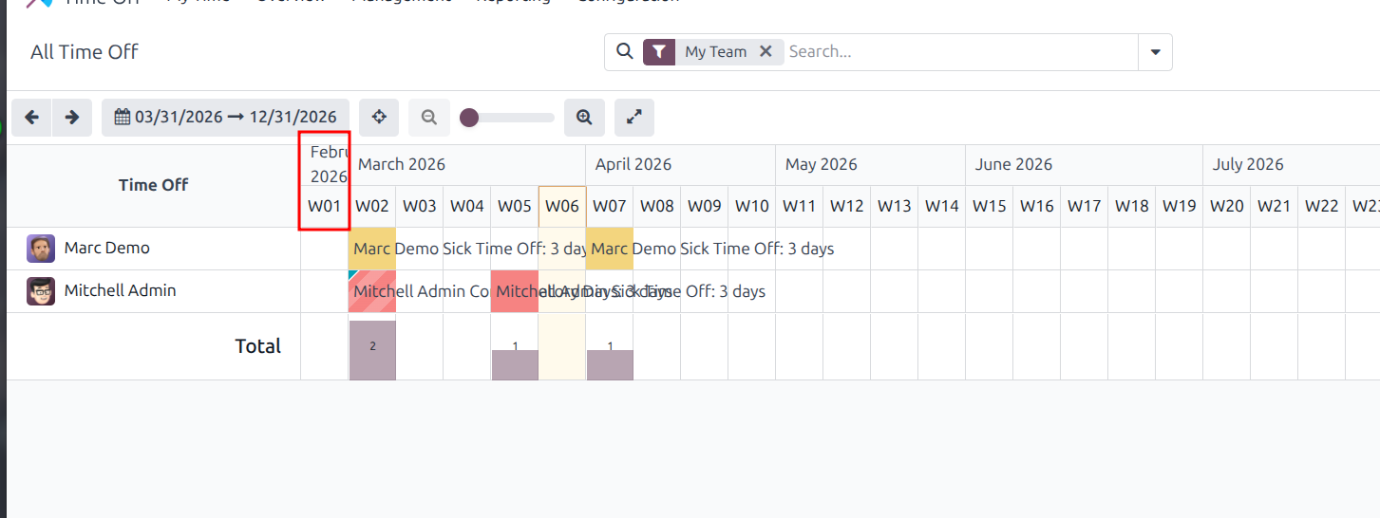Viewport: 1380px width, 518px height.
Task: Open Marc Demo's Sick Time Off in W07
Action: click(610, 249)
